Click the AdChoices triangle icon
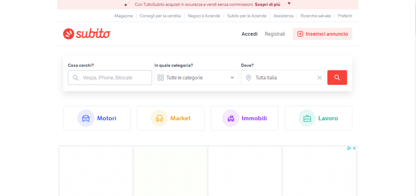This screenshot has height=196, width=416. [x=349, y=148]
